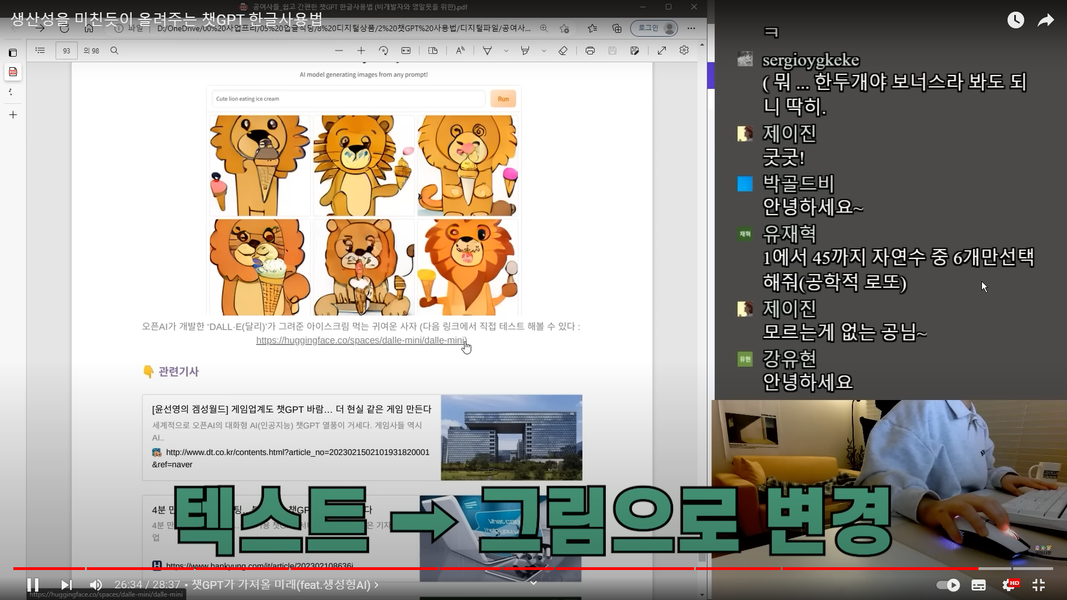Click the chat username 강유현

[789, 358]
